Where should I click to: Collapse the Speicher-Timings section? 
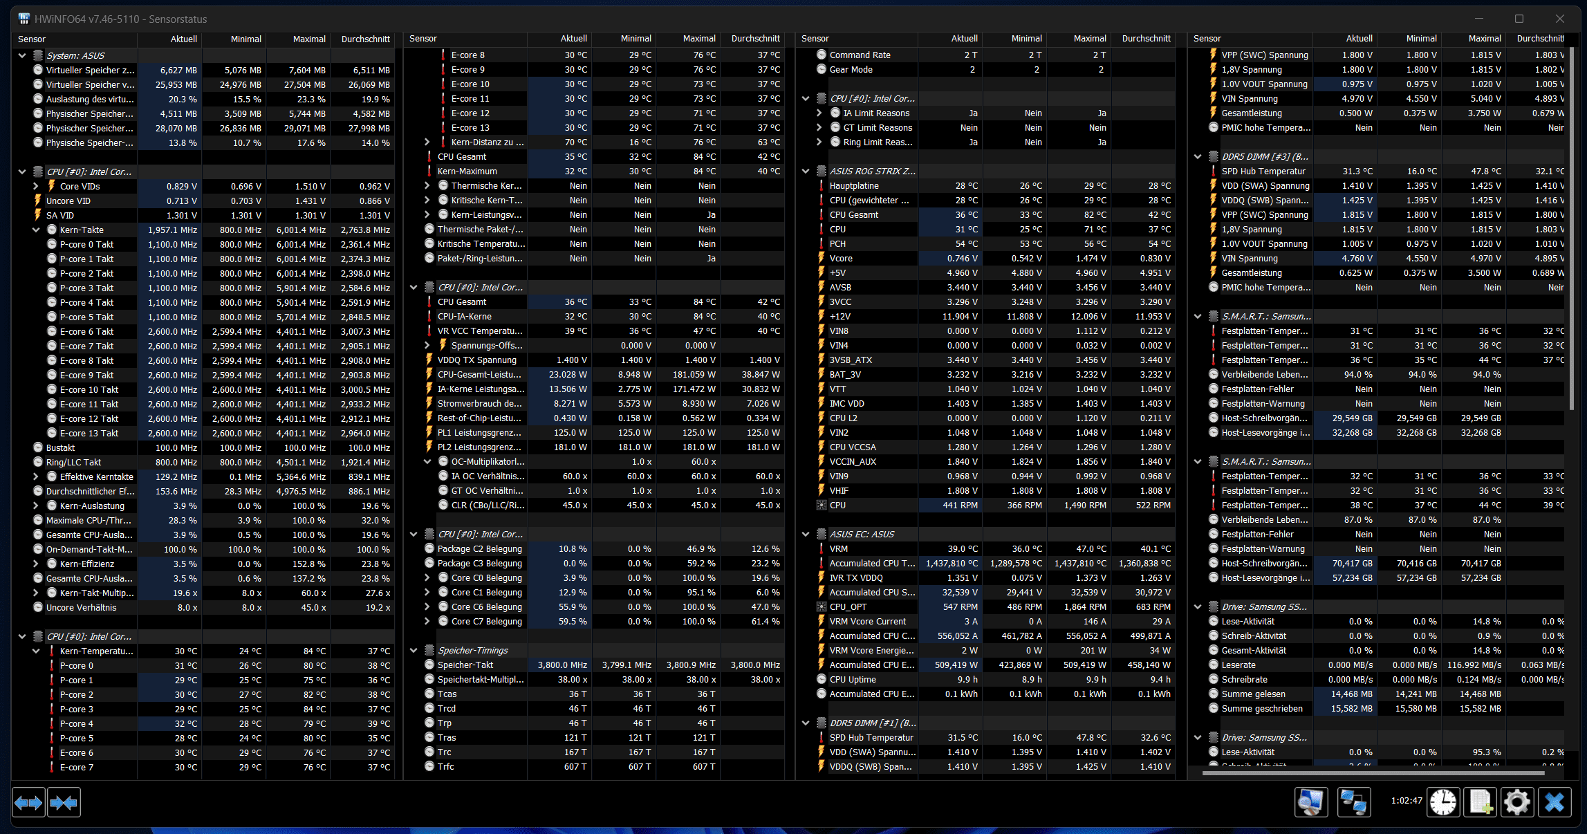point(414,650)
